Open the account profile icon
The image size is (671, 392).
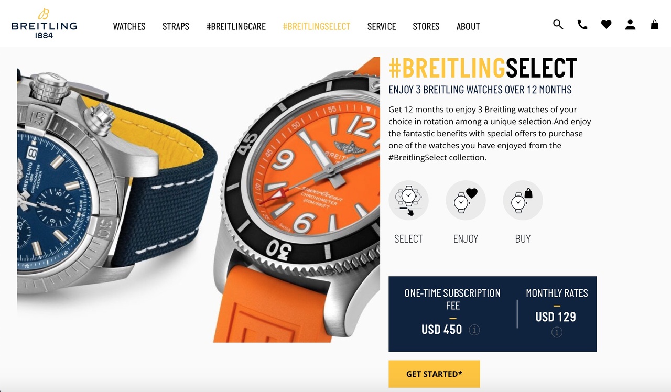[x=631, y=25]
